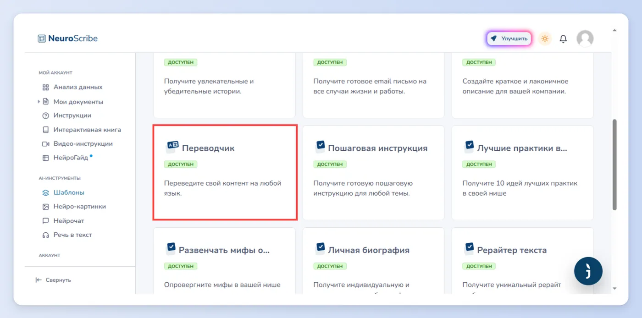Click the Доступен badge on Пошаговая инструкция
This screenshot has width=642, height=318.
point(330,164)
